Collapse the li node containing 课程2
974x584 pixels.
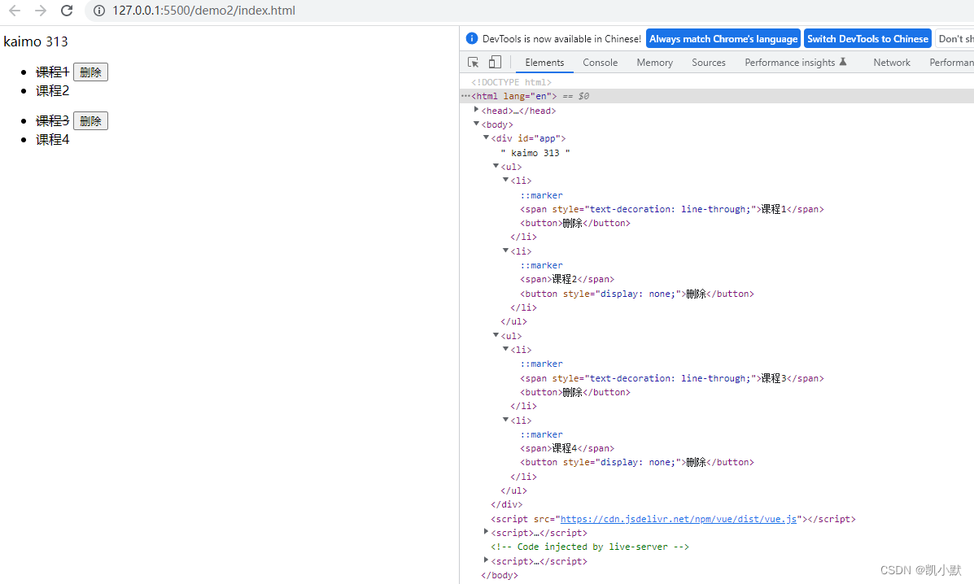tap(505, 251)
